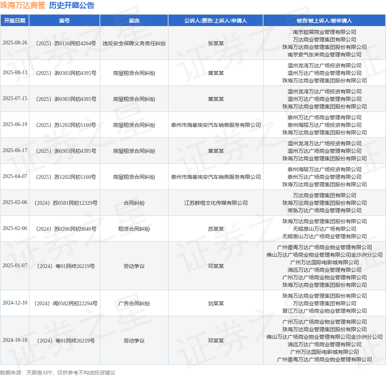
Task: Click defendant 常熟万达广场商业管理有限公司
Action: click(325, 211)
